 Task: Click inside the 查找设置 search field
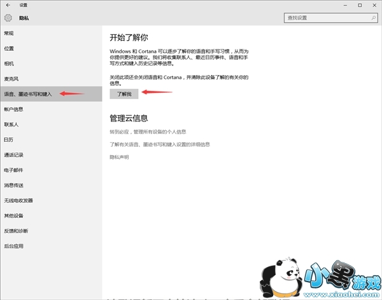click(325, 18)
